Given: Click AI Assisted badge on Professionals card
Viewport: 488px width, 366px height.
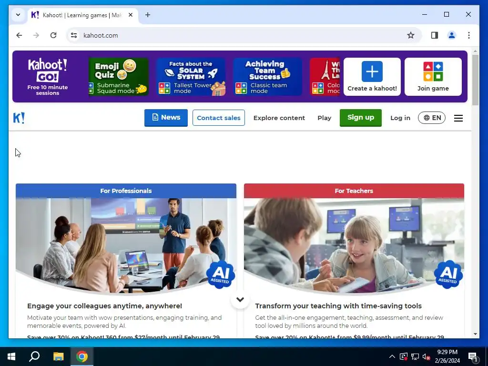Looking at the screenshot, I should coord(221,274).
